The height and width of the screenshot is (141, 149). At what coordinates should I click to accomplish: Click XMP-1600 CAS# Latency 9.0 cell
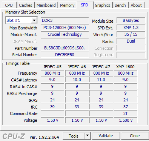[x=126, y=80]
